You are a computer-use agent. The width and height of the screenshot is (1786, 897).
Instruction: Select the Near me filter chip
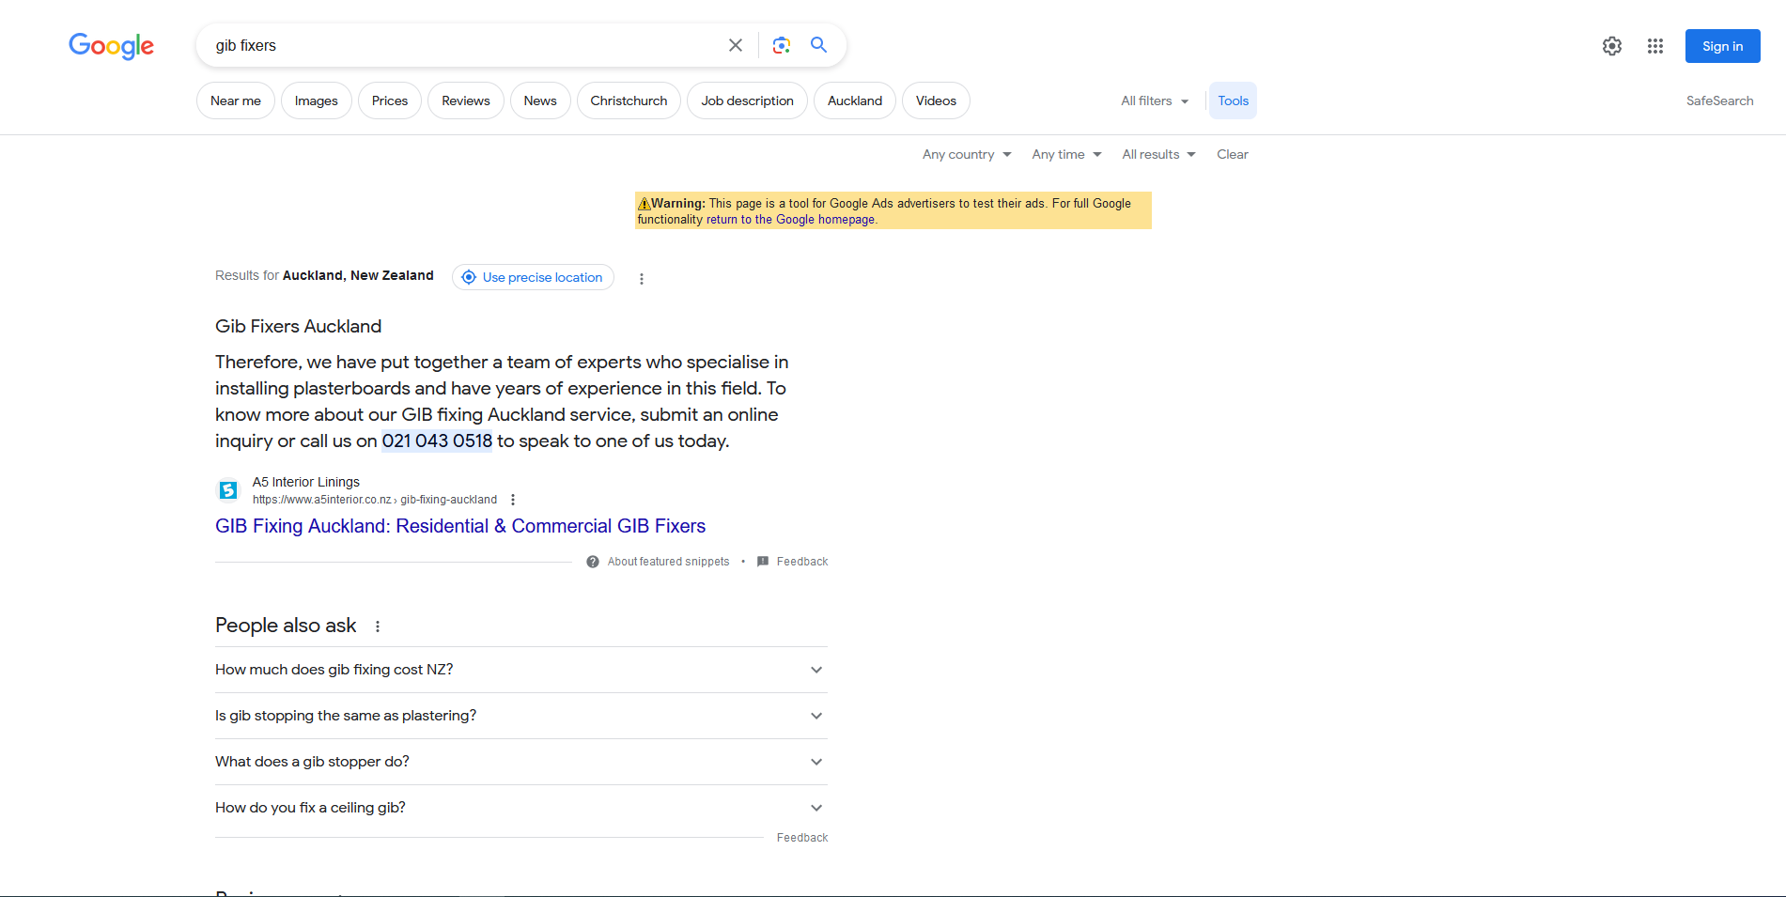pyautogui.click(x=236, y=101)
